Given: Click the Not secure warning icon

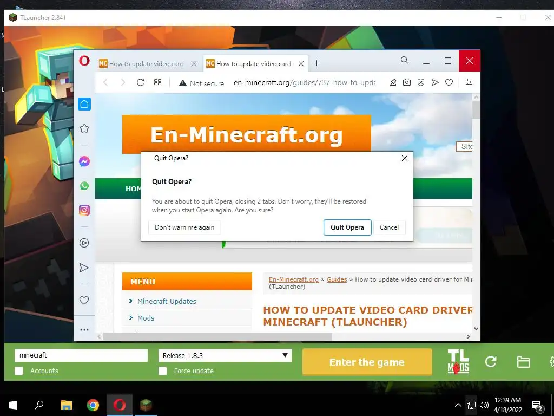Looking at the screenshot, I should pos(183,83).
